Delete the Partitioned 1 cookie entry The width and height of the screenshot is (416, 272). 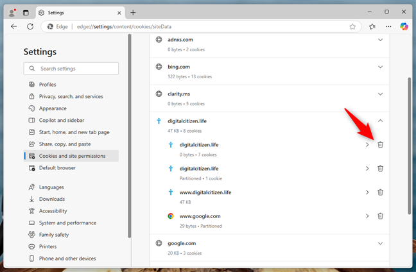pos(380,169)
